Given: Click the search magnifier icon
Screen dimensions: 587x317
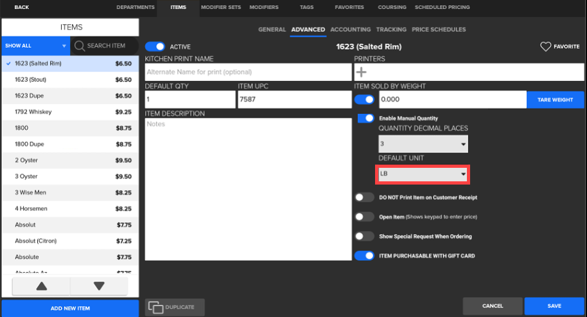Looking at the screenshot, I should (80, 46).
